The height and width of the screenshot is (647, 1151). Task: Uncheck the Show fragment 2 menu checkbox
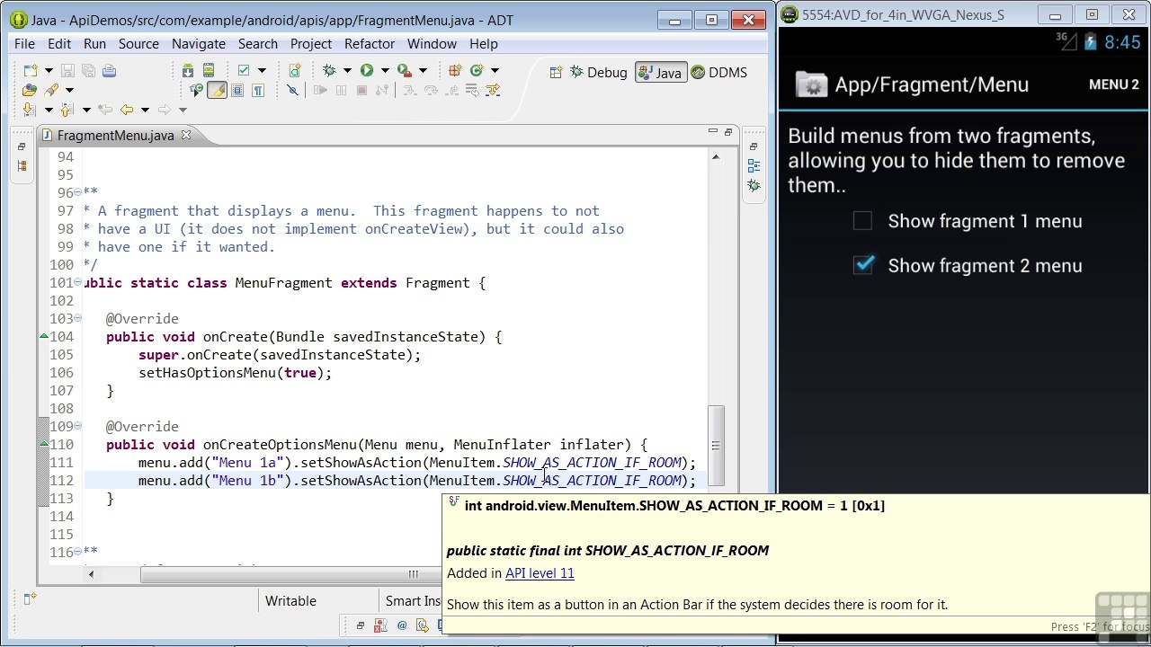[863, 265]
